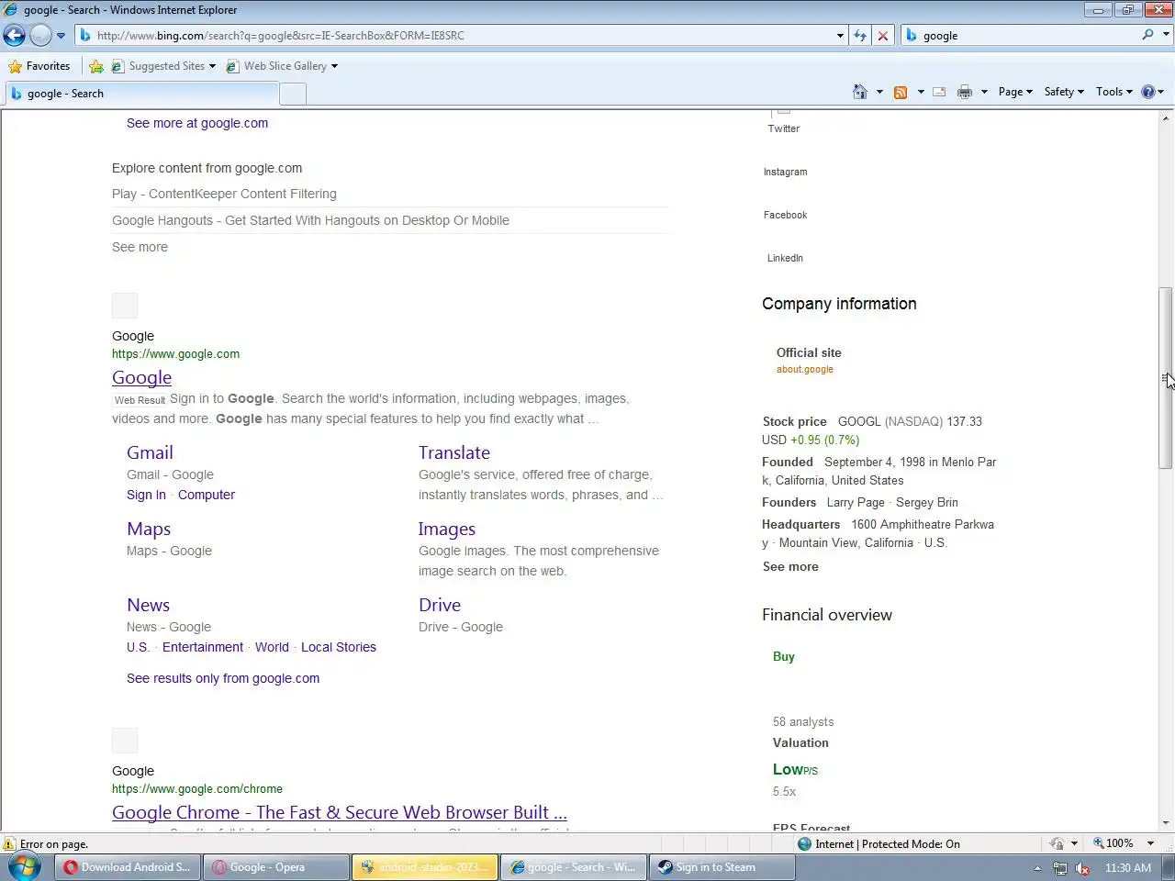Expand See more company information

(x=790, y=566)
